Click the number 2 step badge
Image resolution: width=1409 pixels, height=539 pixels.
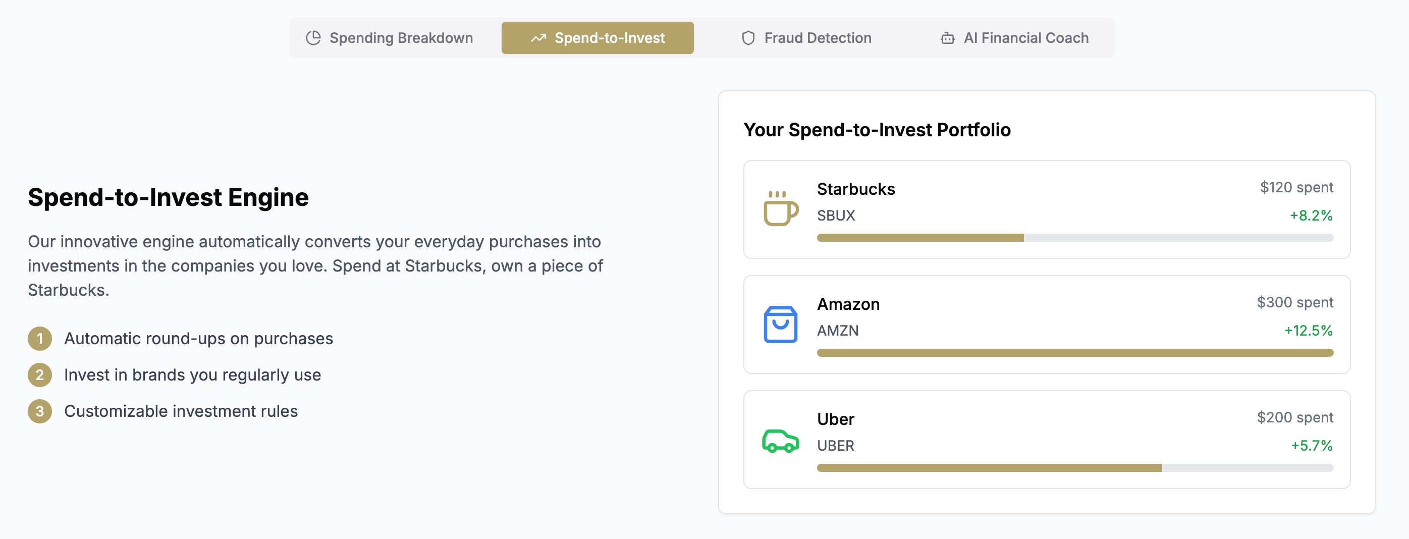[x=40, y=375]
